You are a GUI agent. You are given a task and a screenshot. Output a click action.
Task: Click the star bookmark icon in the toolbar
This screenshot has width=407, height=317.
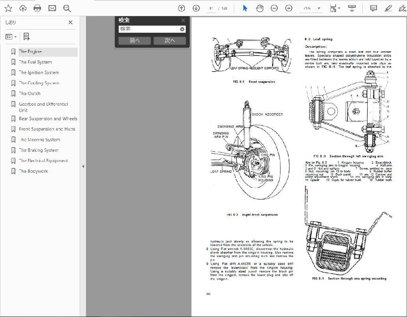(8, 8)
